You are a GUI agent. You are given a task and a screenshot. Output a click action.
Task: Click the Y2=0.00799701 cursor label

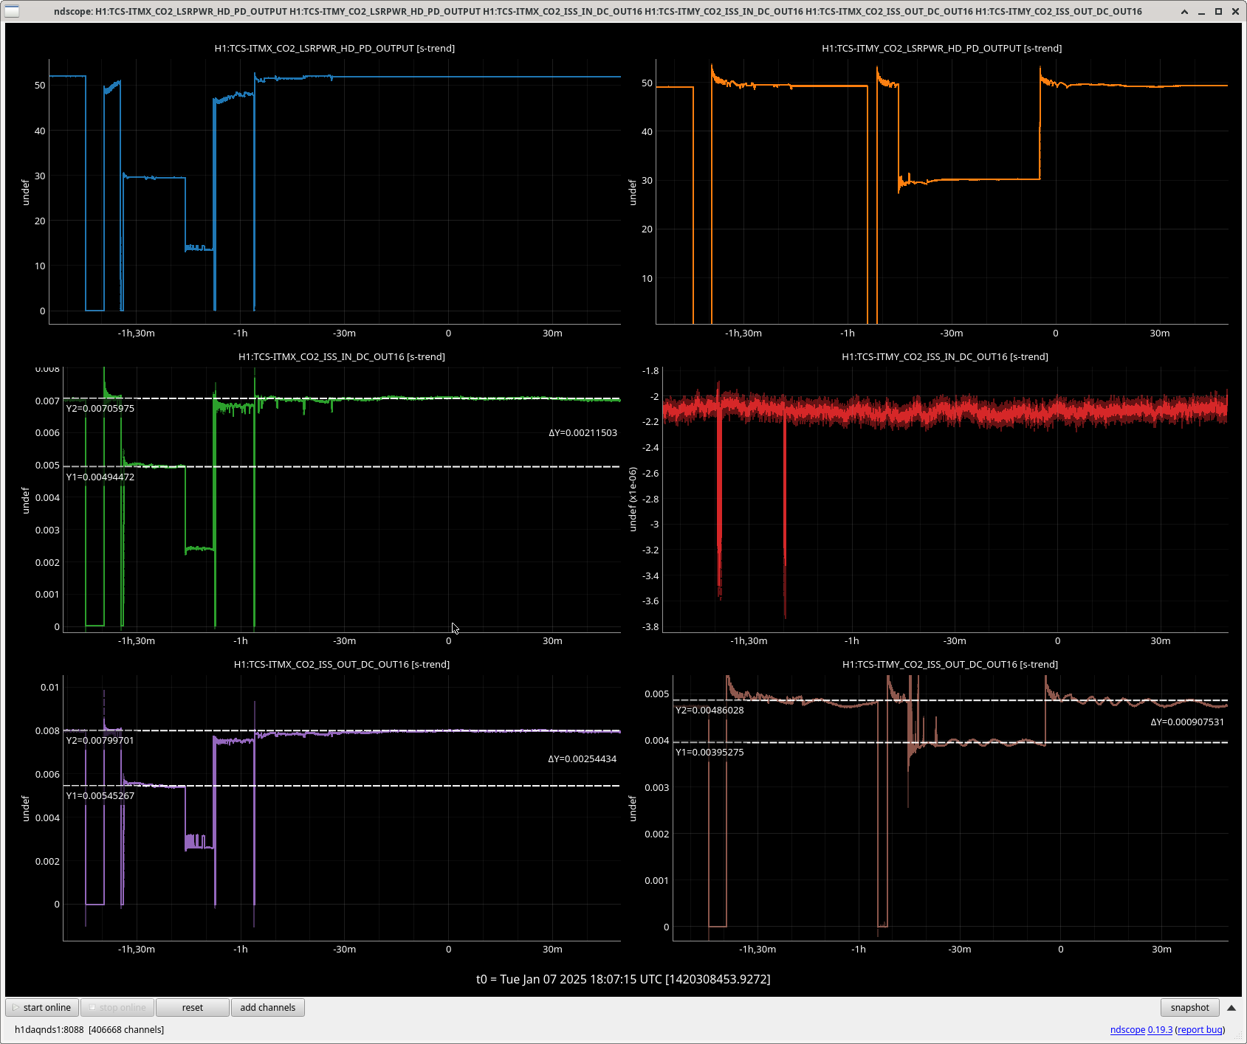(x=100, y=740)
